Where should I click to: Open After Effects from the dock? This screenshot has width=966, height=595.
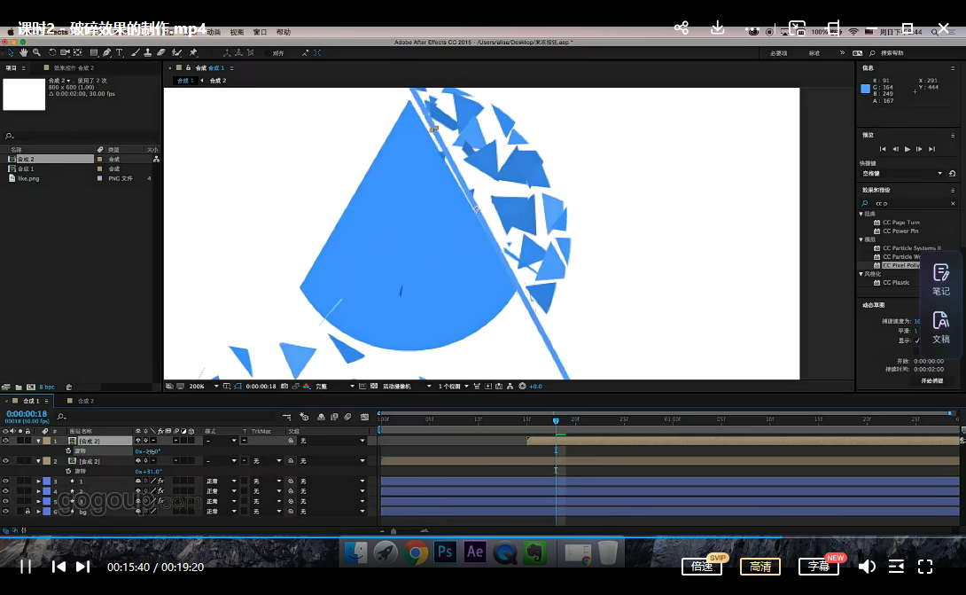pos(475,552)
